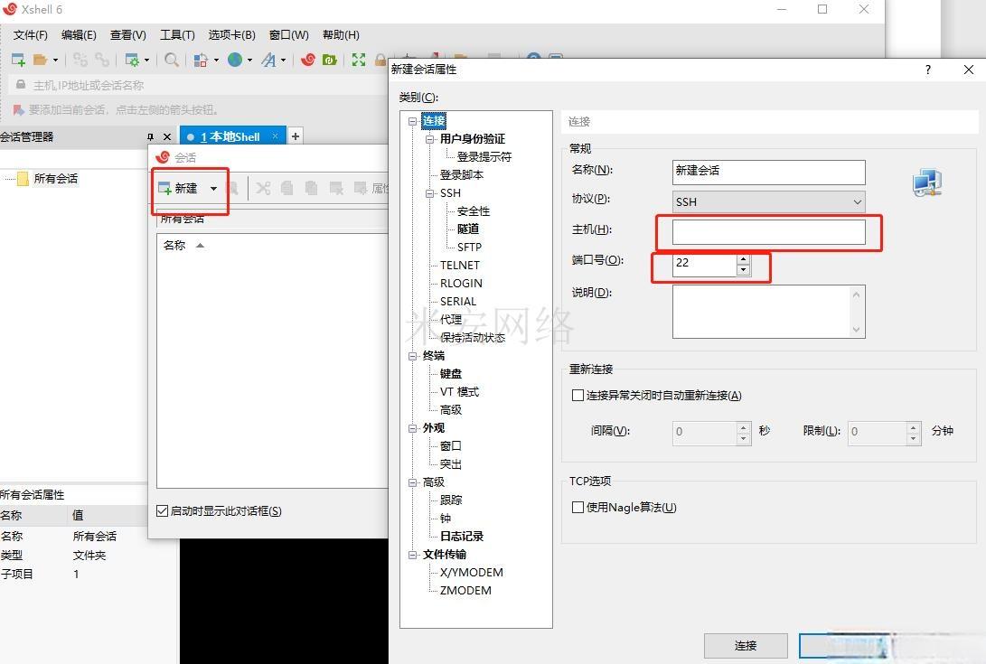Click the connect chain icon in the toolbar
The width and height of the screenshot is (986, 664).
pos(80,60)
